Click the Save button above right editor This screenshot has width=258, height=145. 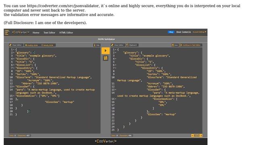(x=175, y=45)
